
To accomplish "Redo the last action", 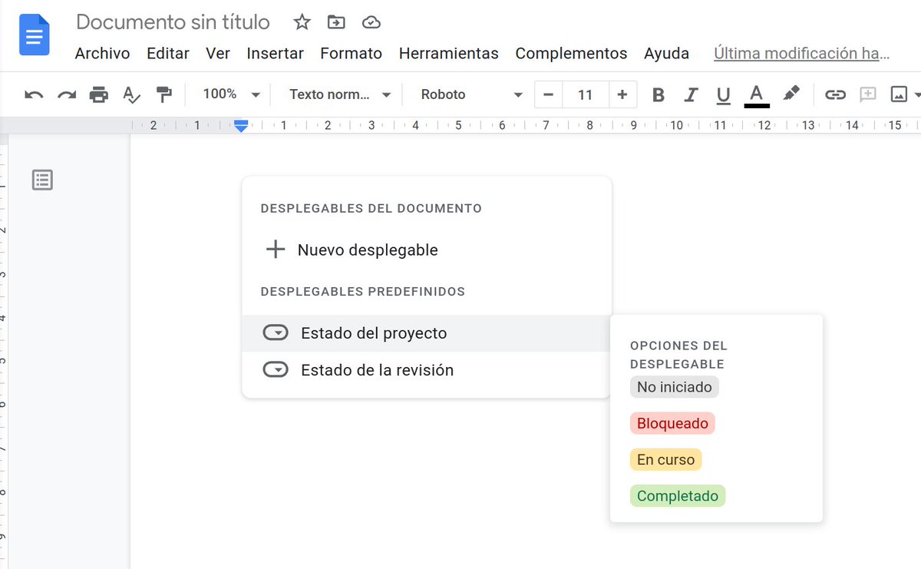I will point(67,94).
